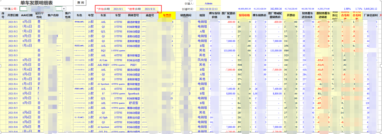Click the 1.71% summary value

(x=358, y=9)
